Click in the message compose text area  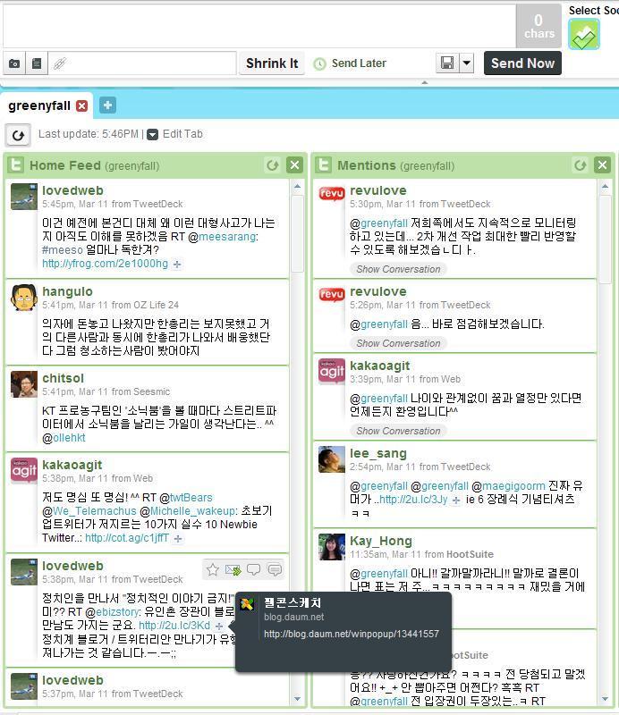tap(259, 26)
